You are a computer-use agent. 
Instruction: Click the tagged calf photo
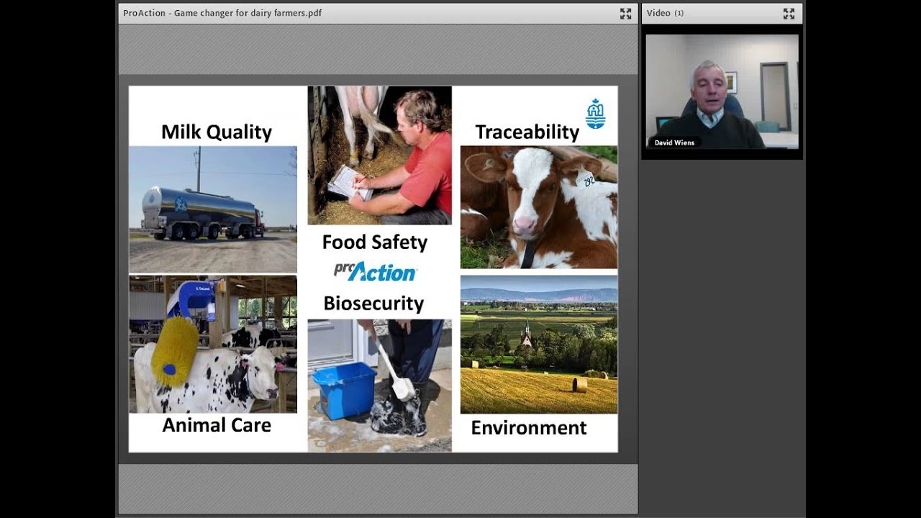click(x=539, y=207)
